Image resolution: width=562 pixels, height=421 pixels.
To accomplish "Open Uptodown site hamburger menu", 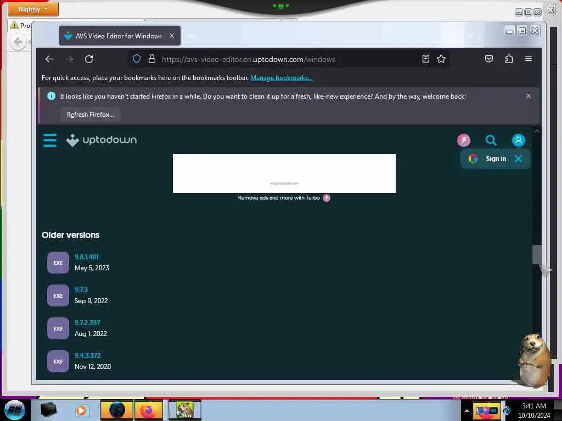I will coord(50,140).
